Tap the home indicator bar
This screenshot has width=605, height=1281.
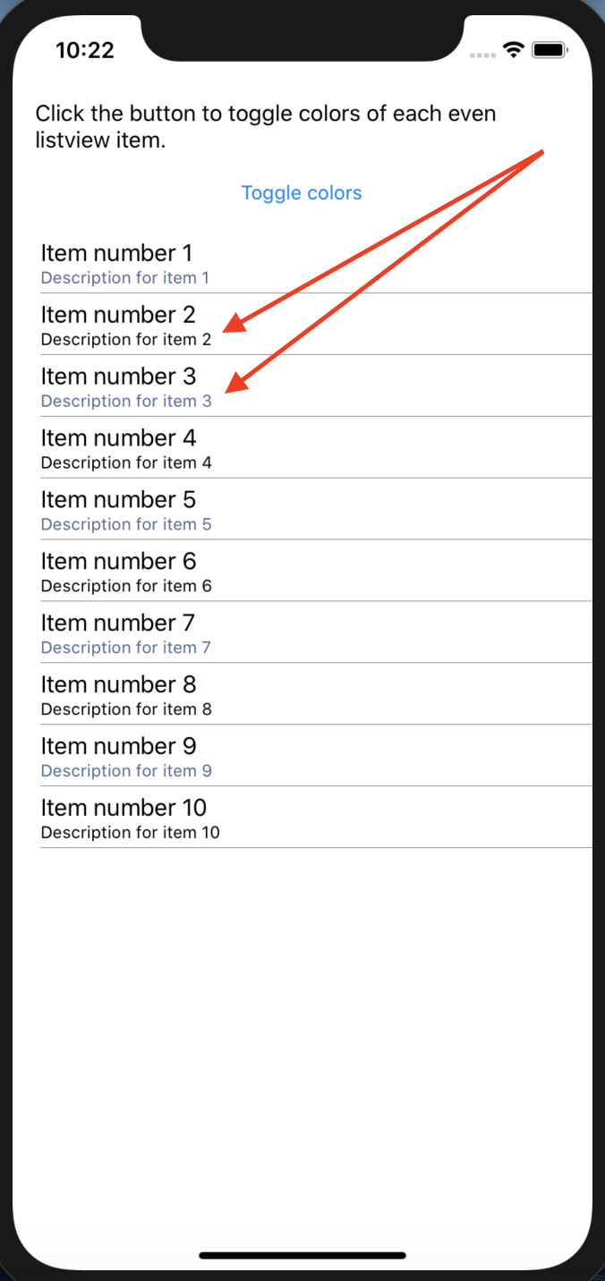tap(302, 1256)
